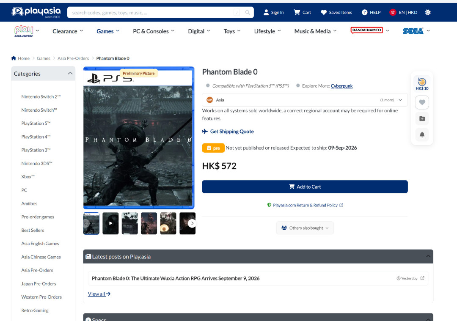Screen dimensions: 457x321
Task: Expand the Others also bought dropdown
Action: 305,228
